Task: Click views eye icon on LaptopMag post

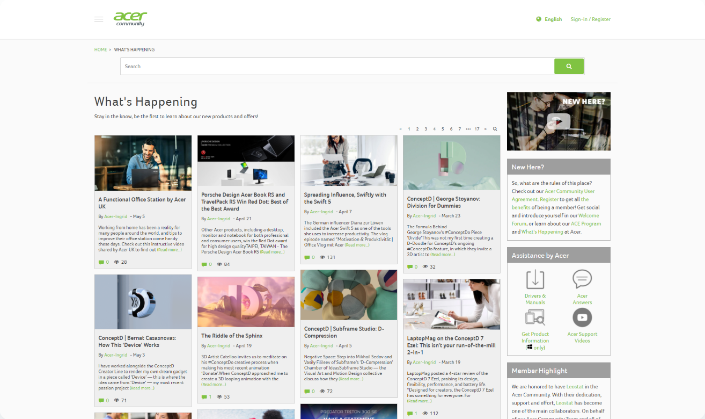Action: click(425, 413)
